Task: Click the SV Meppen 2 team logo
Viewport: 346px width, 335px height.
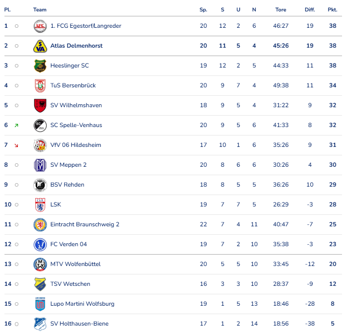Action: tap(40, 165)
